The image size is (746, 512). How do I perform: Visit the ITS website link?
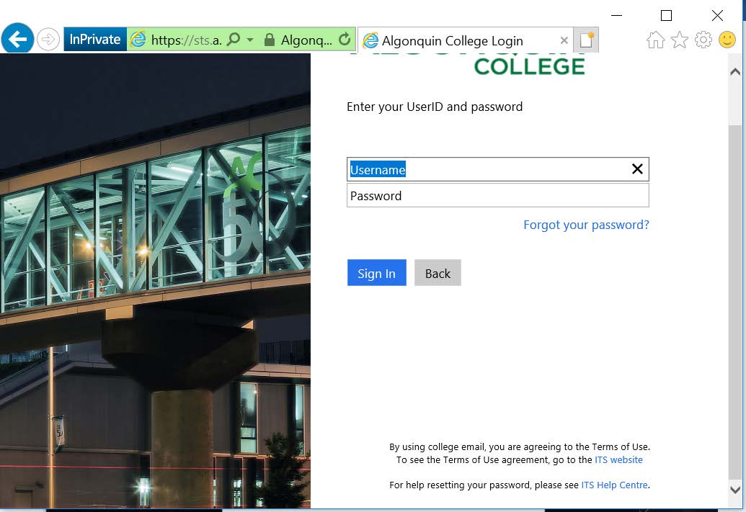point(618,459)
